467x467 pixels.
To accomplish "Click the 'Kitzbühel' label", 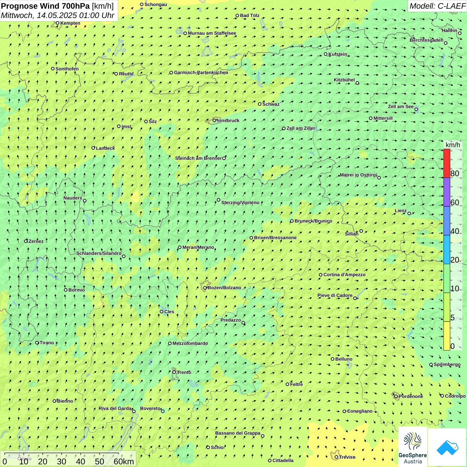I will (344, 80).
